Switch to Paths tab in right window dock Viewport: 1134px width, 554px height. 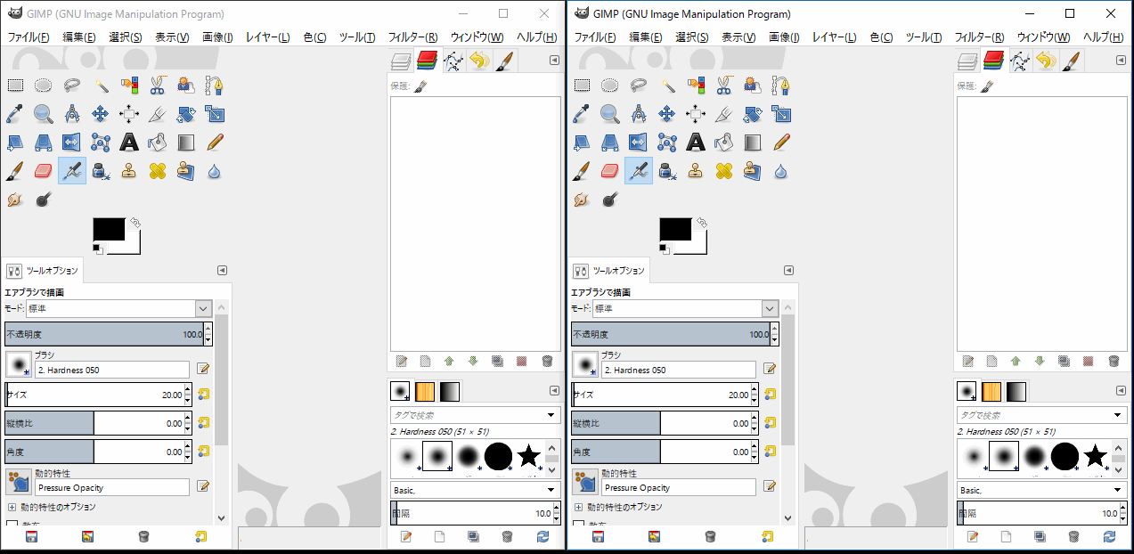1019,61
